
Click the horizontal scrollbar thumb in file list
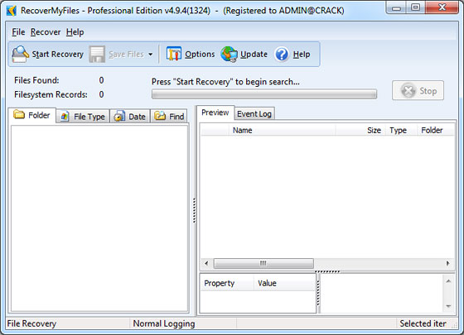click(263, 263)
